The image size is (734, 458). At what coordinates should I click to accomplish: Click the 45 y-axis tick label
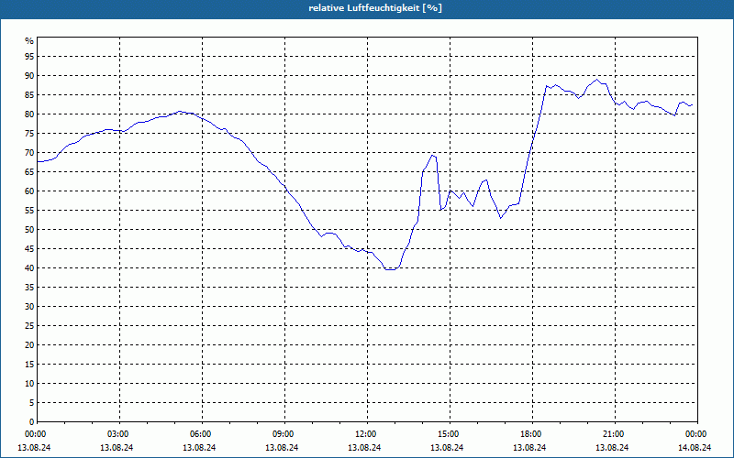[x=29, y=248]
